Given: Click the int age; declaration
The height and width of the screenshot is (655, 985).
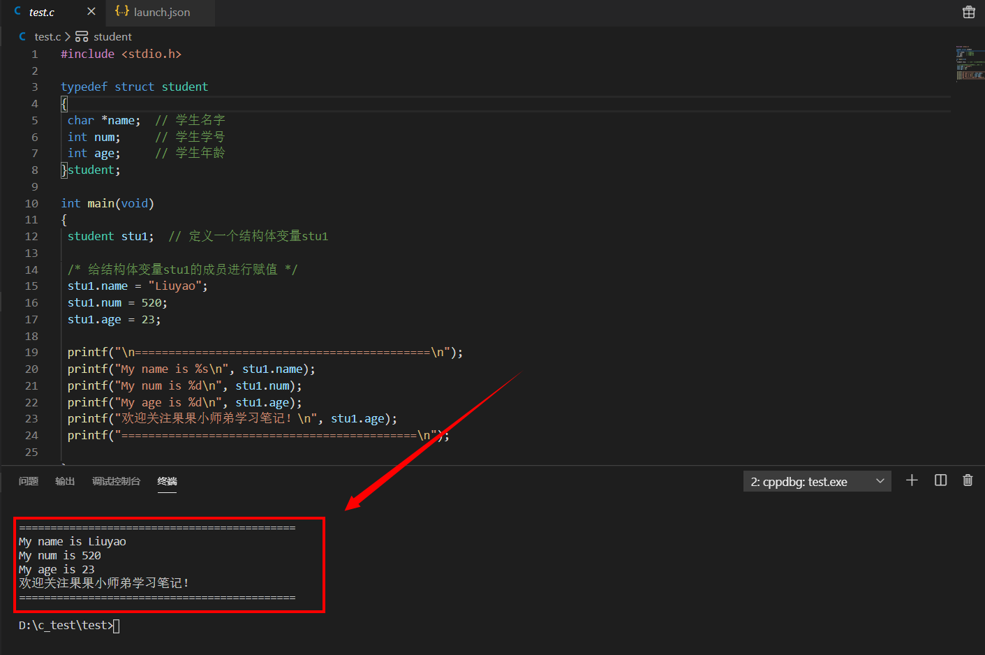Looking at the screenshot, I should (x=94, y=153).
